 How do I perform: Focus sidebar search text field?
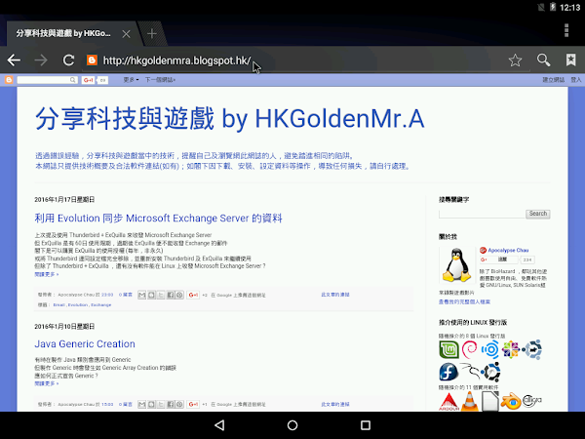click(x=482, y=214)
